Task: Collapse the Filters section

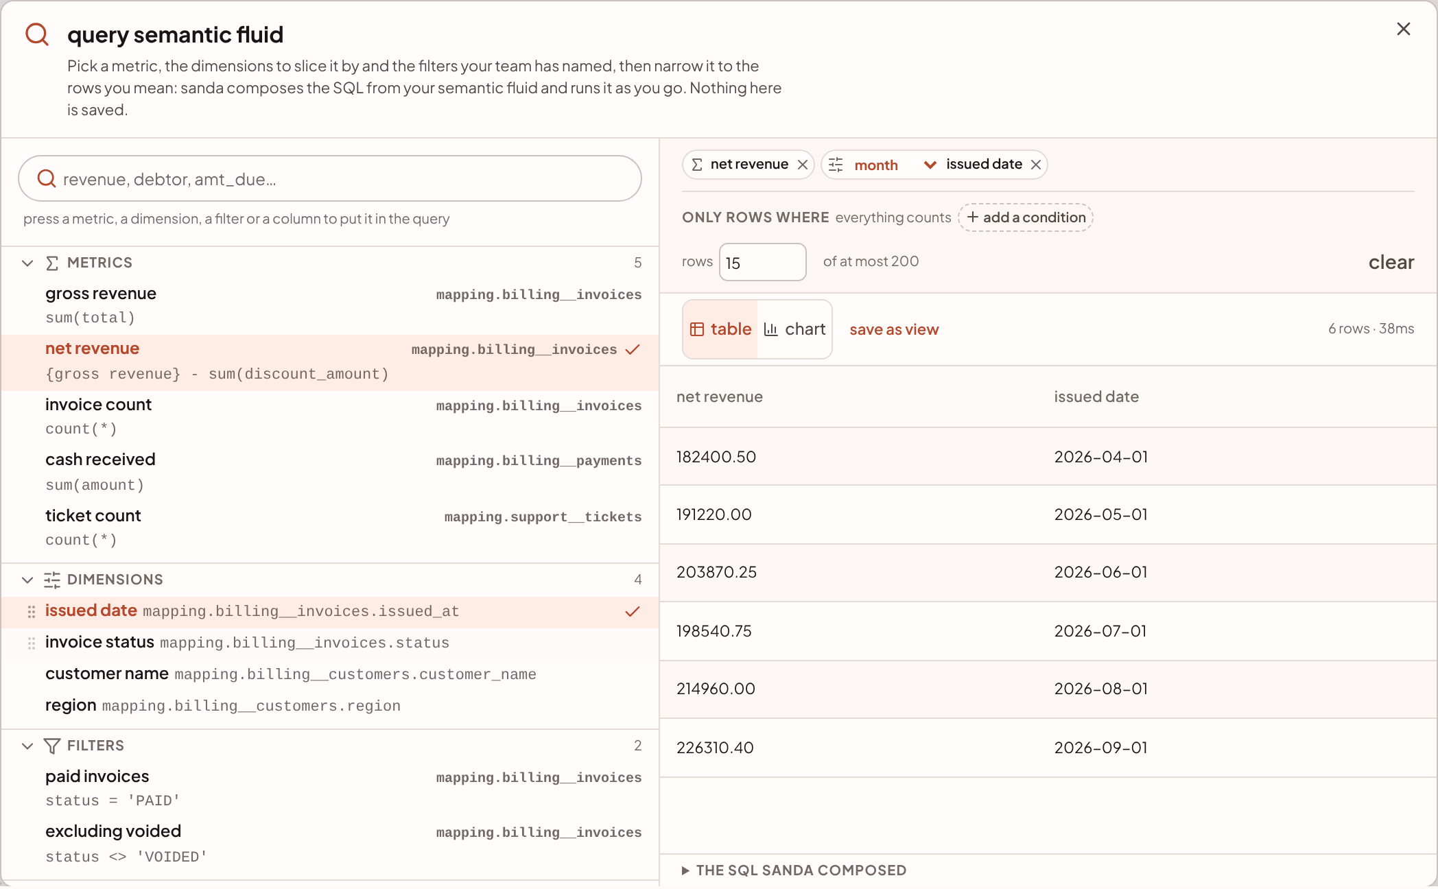Action: pos(27,746)
